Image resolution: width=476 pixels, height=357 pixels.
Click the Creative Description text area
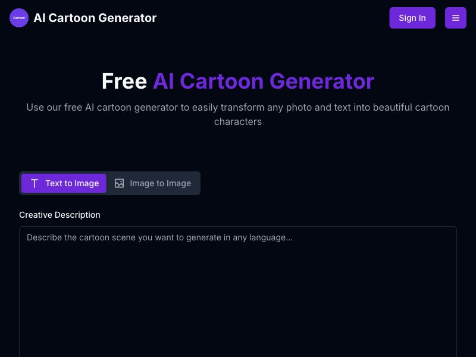tap(238, 286)
